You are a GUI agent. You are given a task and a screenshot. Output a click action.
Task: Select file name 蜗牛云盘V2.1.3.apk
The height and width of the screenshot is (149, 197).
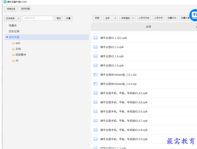[x=112, y=47]
